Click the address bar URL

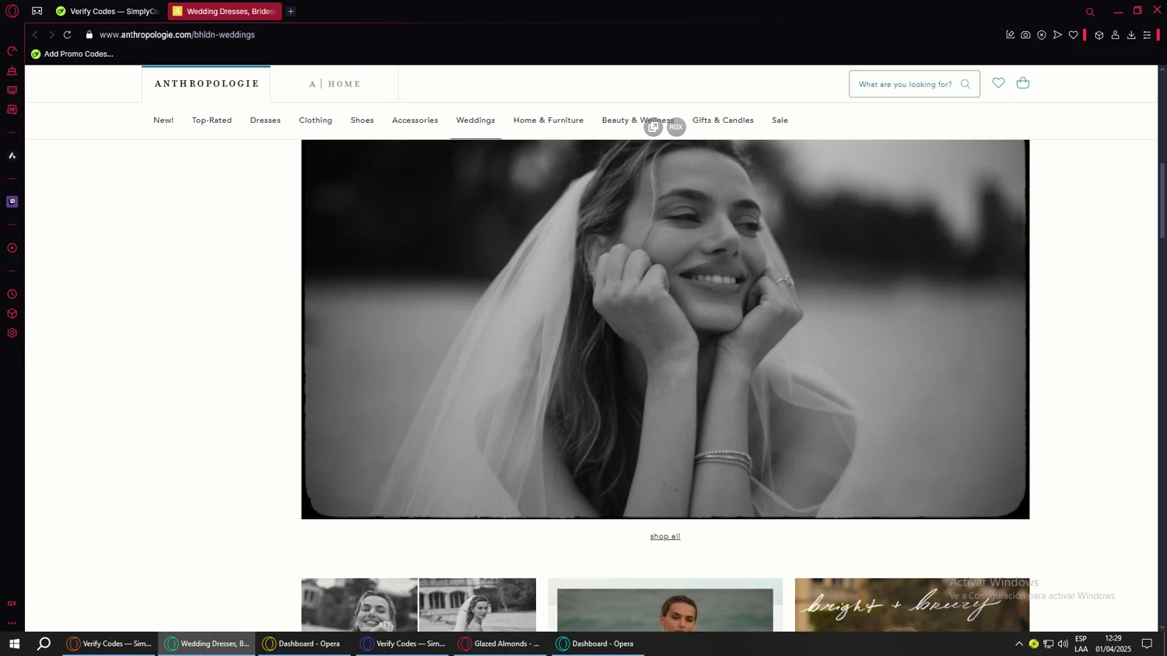(177, 35)
